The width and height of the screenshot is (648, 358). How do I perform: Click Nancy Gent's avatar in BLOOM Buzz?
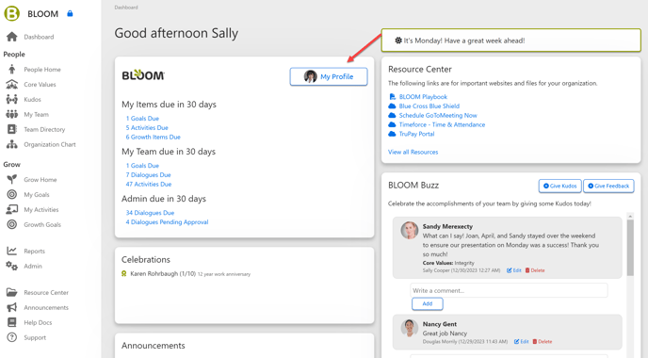tap(410, 328)
